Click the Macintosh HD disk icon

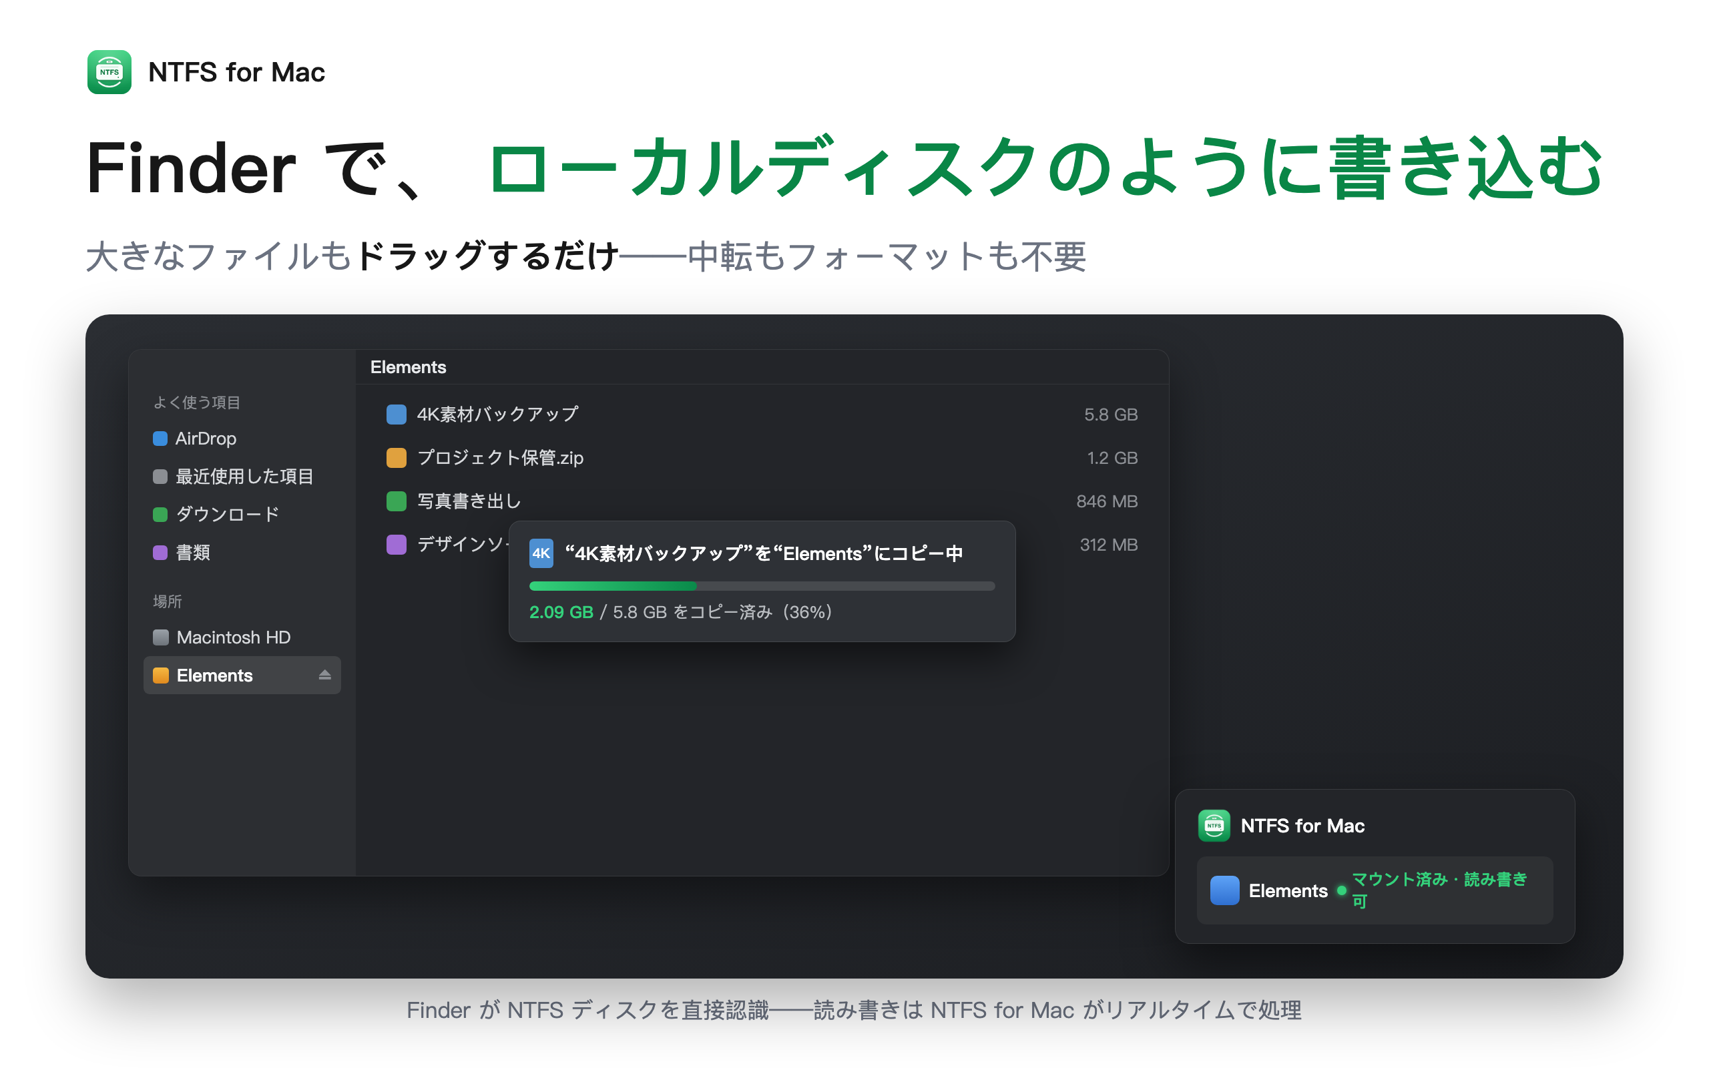161,637
